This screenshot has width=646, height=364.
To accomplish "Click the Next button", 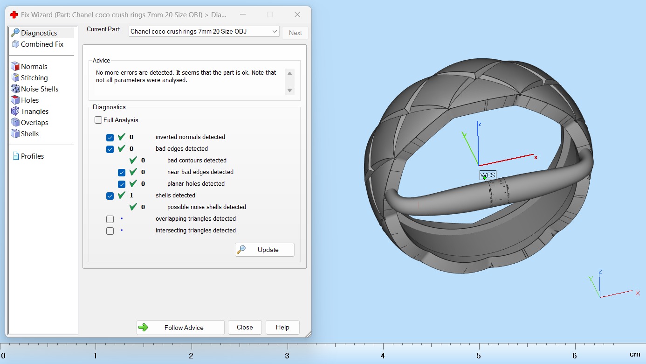I will (296, 33).
